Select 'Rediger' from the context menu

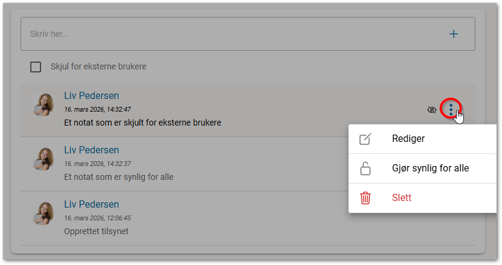[x=408, y=139]
